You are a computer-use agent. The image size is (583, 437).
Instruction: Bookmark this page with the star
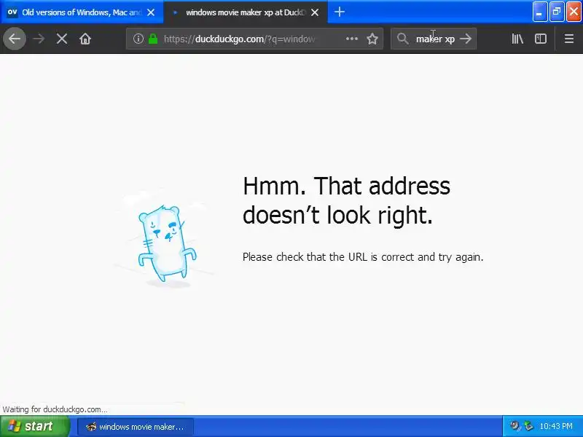pos(372,39)
